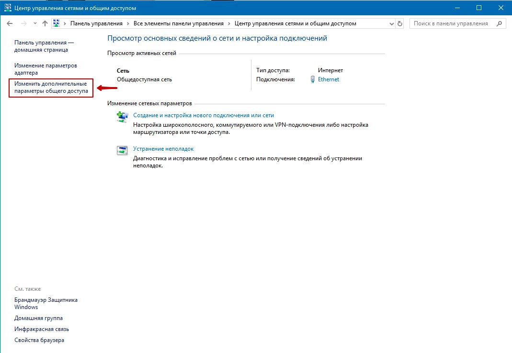Open 'Инфракрасная связь' link
Image resolution: width=512 pixels, height=353 pixels.
42,329
